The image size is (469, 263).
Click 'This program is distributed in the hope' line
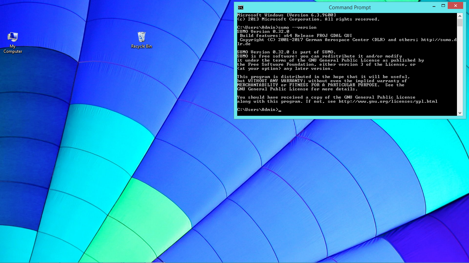click(323, 77)
